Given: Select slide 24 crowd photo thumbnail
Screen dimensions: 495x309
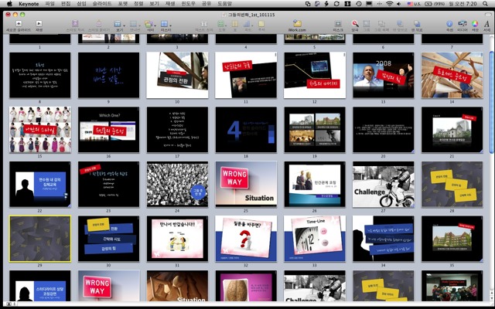Looking at the screenshot, I should point(177,184).
